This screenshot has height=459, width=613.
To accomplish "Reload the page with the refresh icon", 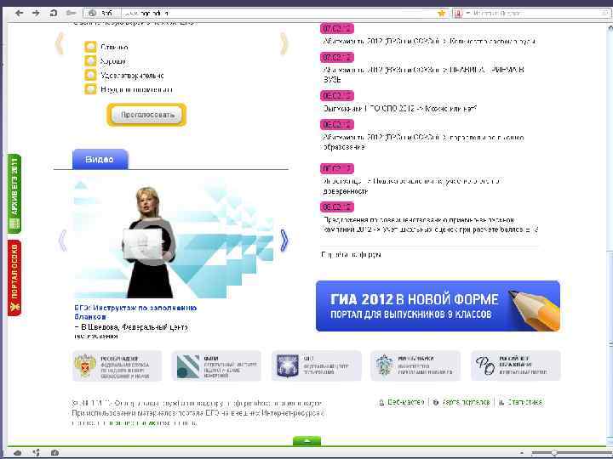I will [x=54, y=13].
